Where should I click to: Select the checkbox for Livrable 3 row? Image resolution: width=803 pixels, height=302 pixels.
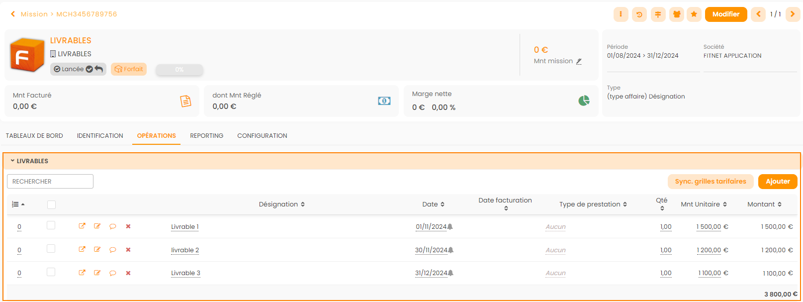coord(51,272)
